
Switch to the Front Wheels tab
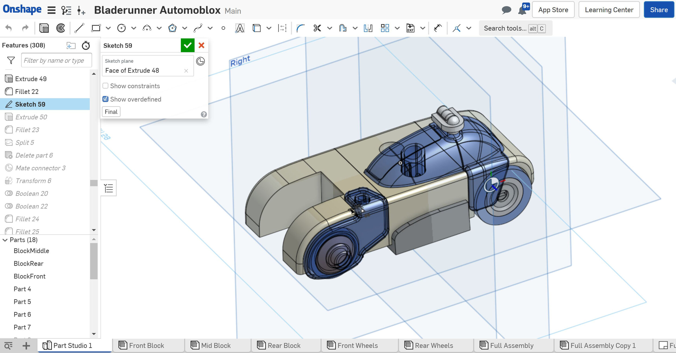click(357, 346)
